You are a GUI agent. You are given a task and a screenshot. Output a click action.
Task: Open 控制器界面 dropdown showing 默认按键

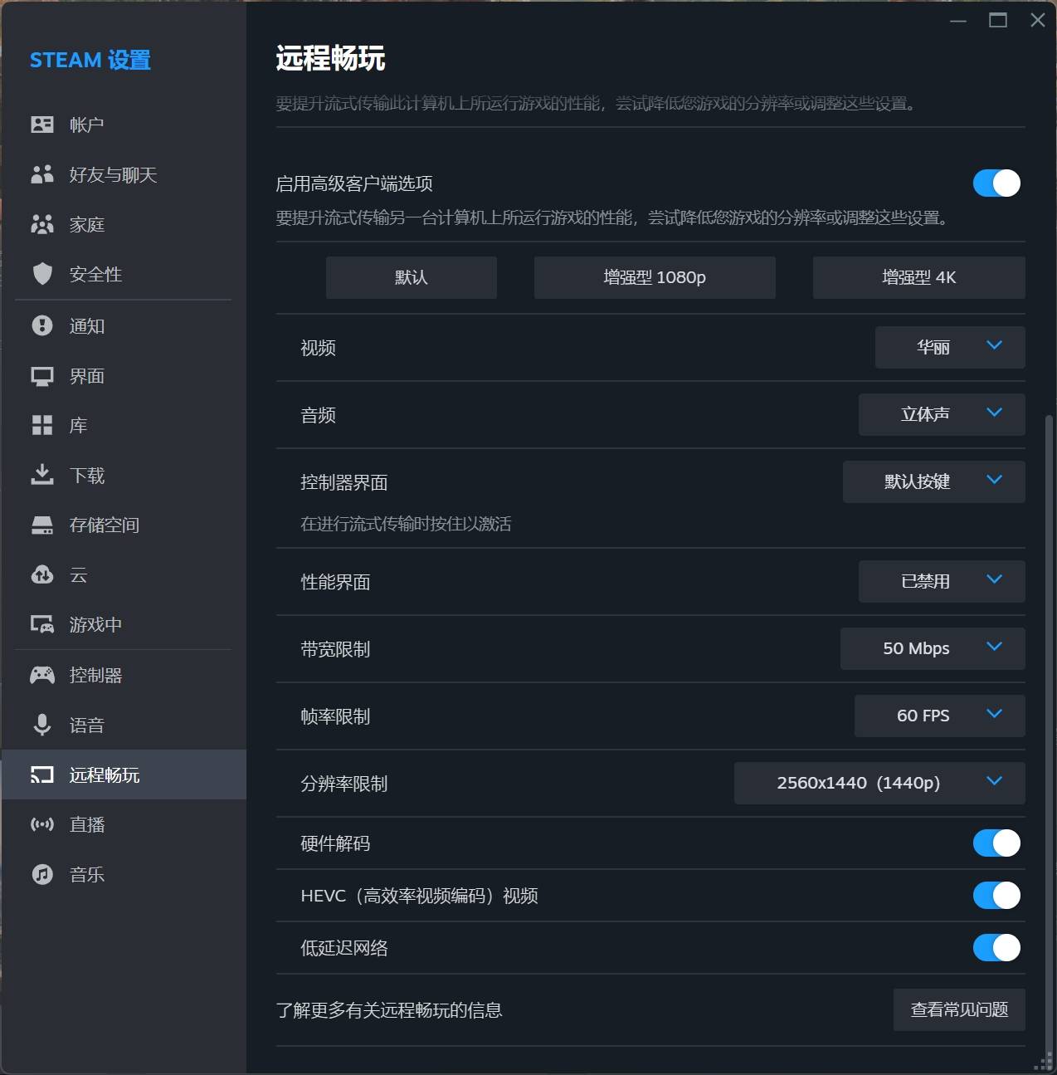pos(934,481)
